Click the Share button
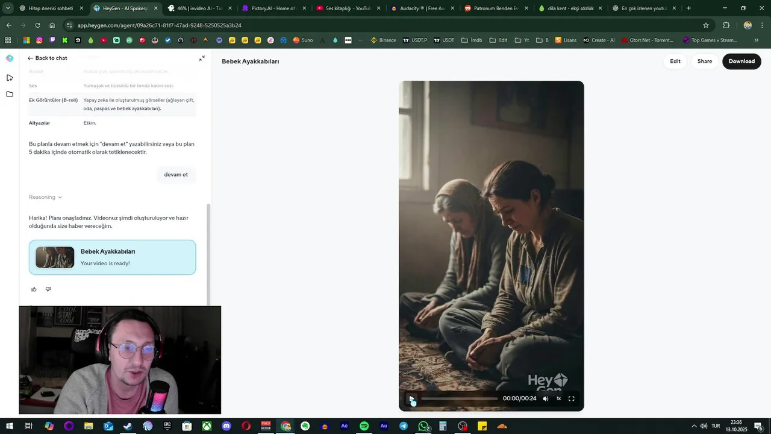Screen dimensions: 771x434 click(x=705, y=61)
